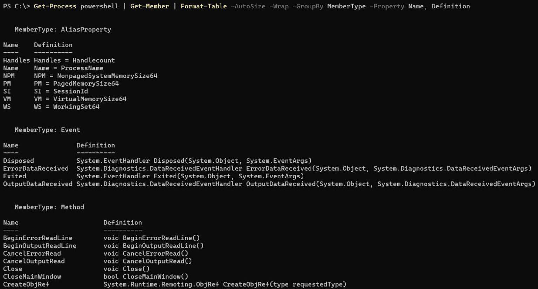Click the -Wrap parameter in the command
Image resolution: width=538 pixels, height=289 pixels.
279,6
